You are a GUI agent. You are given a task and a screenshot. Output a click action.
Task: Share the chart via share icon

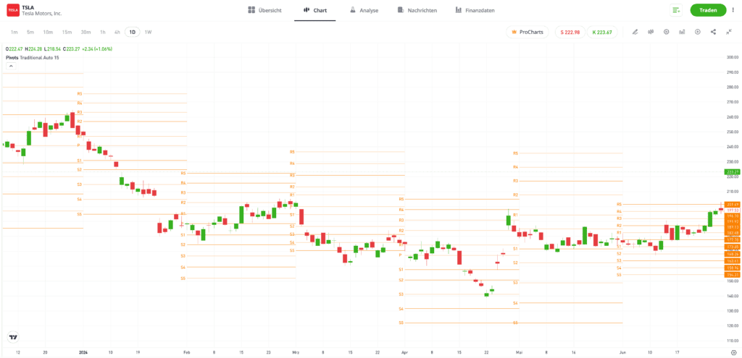point(713,32)
